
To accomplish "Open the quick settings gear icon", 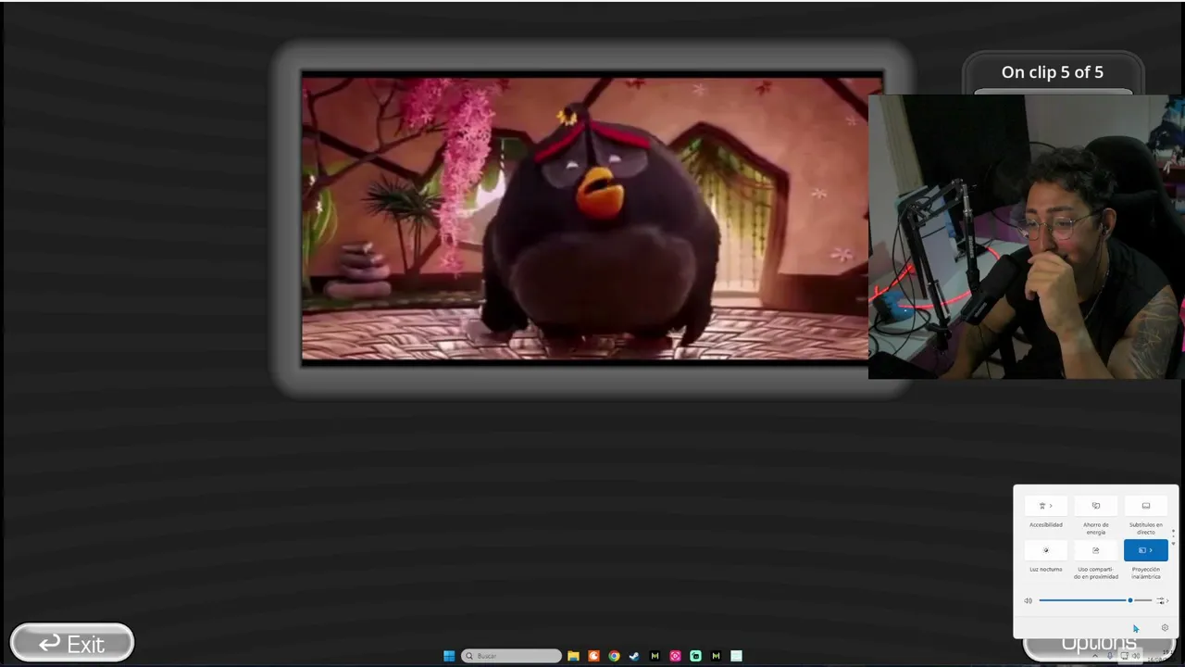I will coord(1165,628).
